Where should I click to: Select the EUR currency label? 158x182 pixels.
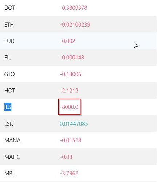[x=9, y=41]
